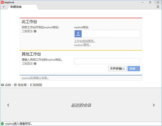Screen dimensions: 162x126
Task: Click green ready status check icon
Action: click(x=2, y=124)
